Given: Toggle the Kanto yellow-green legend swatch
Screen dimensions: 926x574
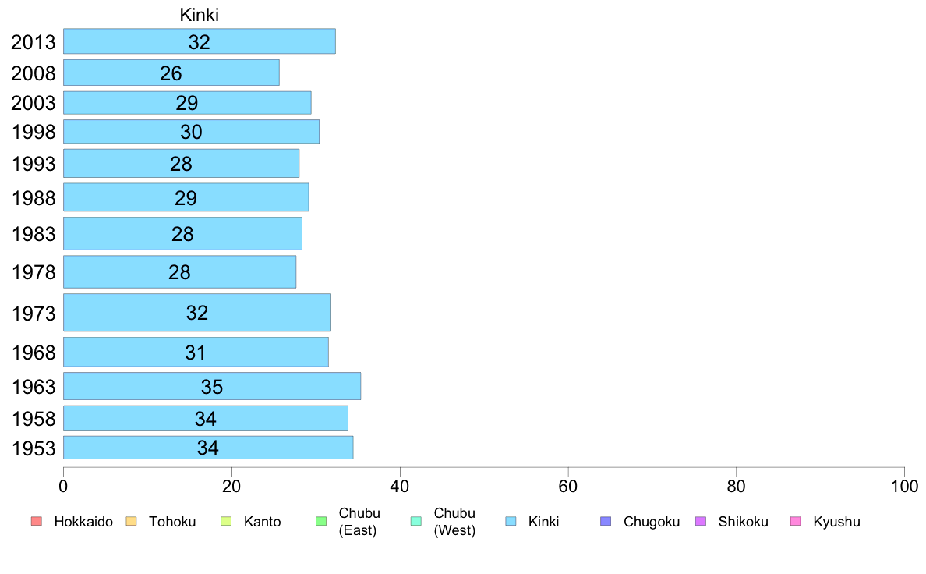Looking at the screenshot, I should tap(226, 522).
